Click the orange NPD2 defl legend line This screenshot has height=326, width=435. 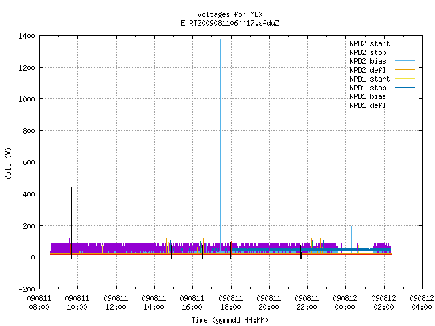(404, 70)
